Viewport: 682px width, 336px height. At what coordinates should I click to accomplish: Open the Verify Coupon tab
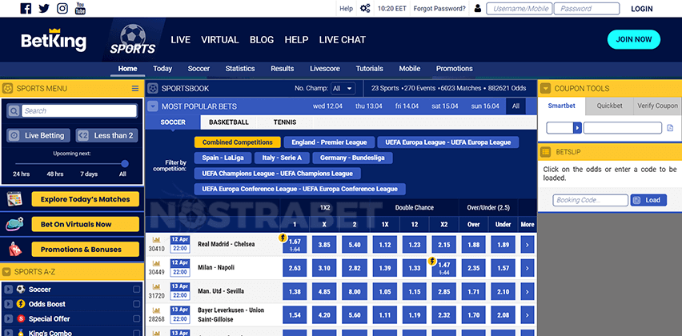pos(657,106)
